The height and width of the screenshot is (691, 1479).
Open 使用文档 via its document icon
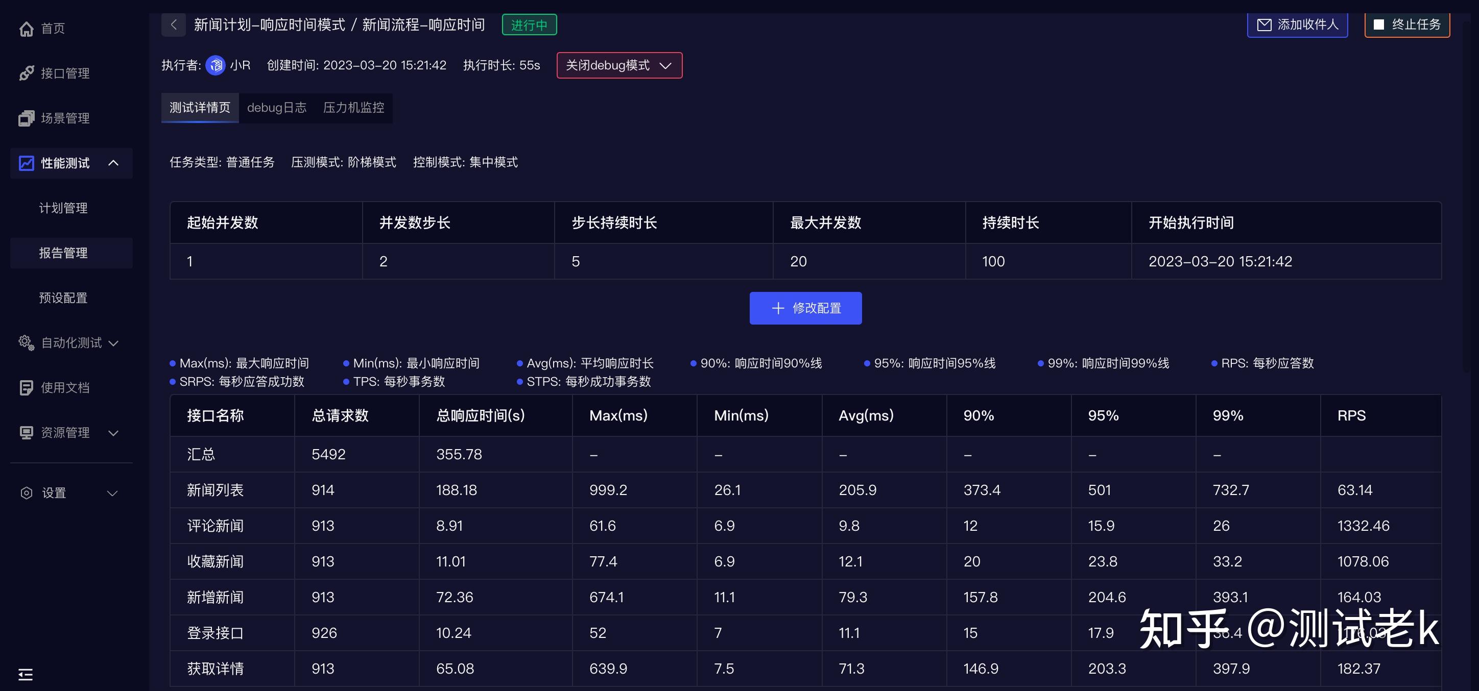point(27,387)
